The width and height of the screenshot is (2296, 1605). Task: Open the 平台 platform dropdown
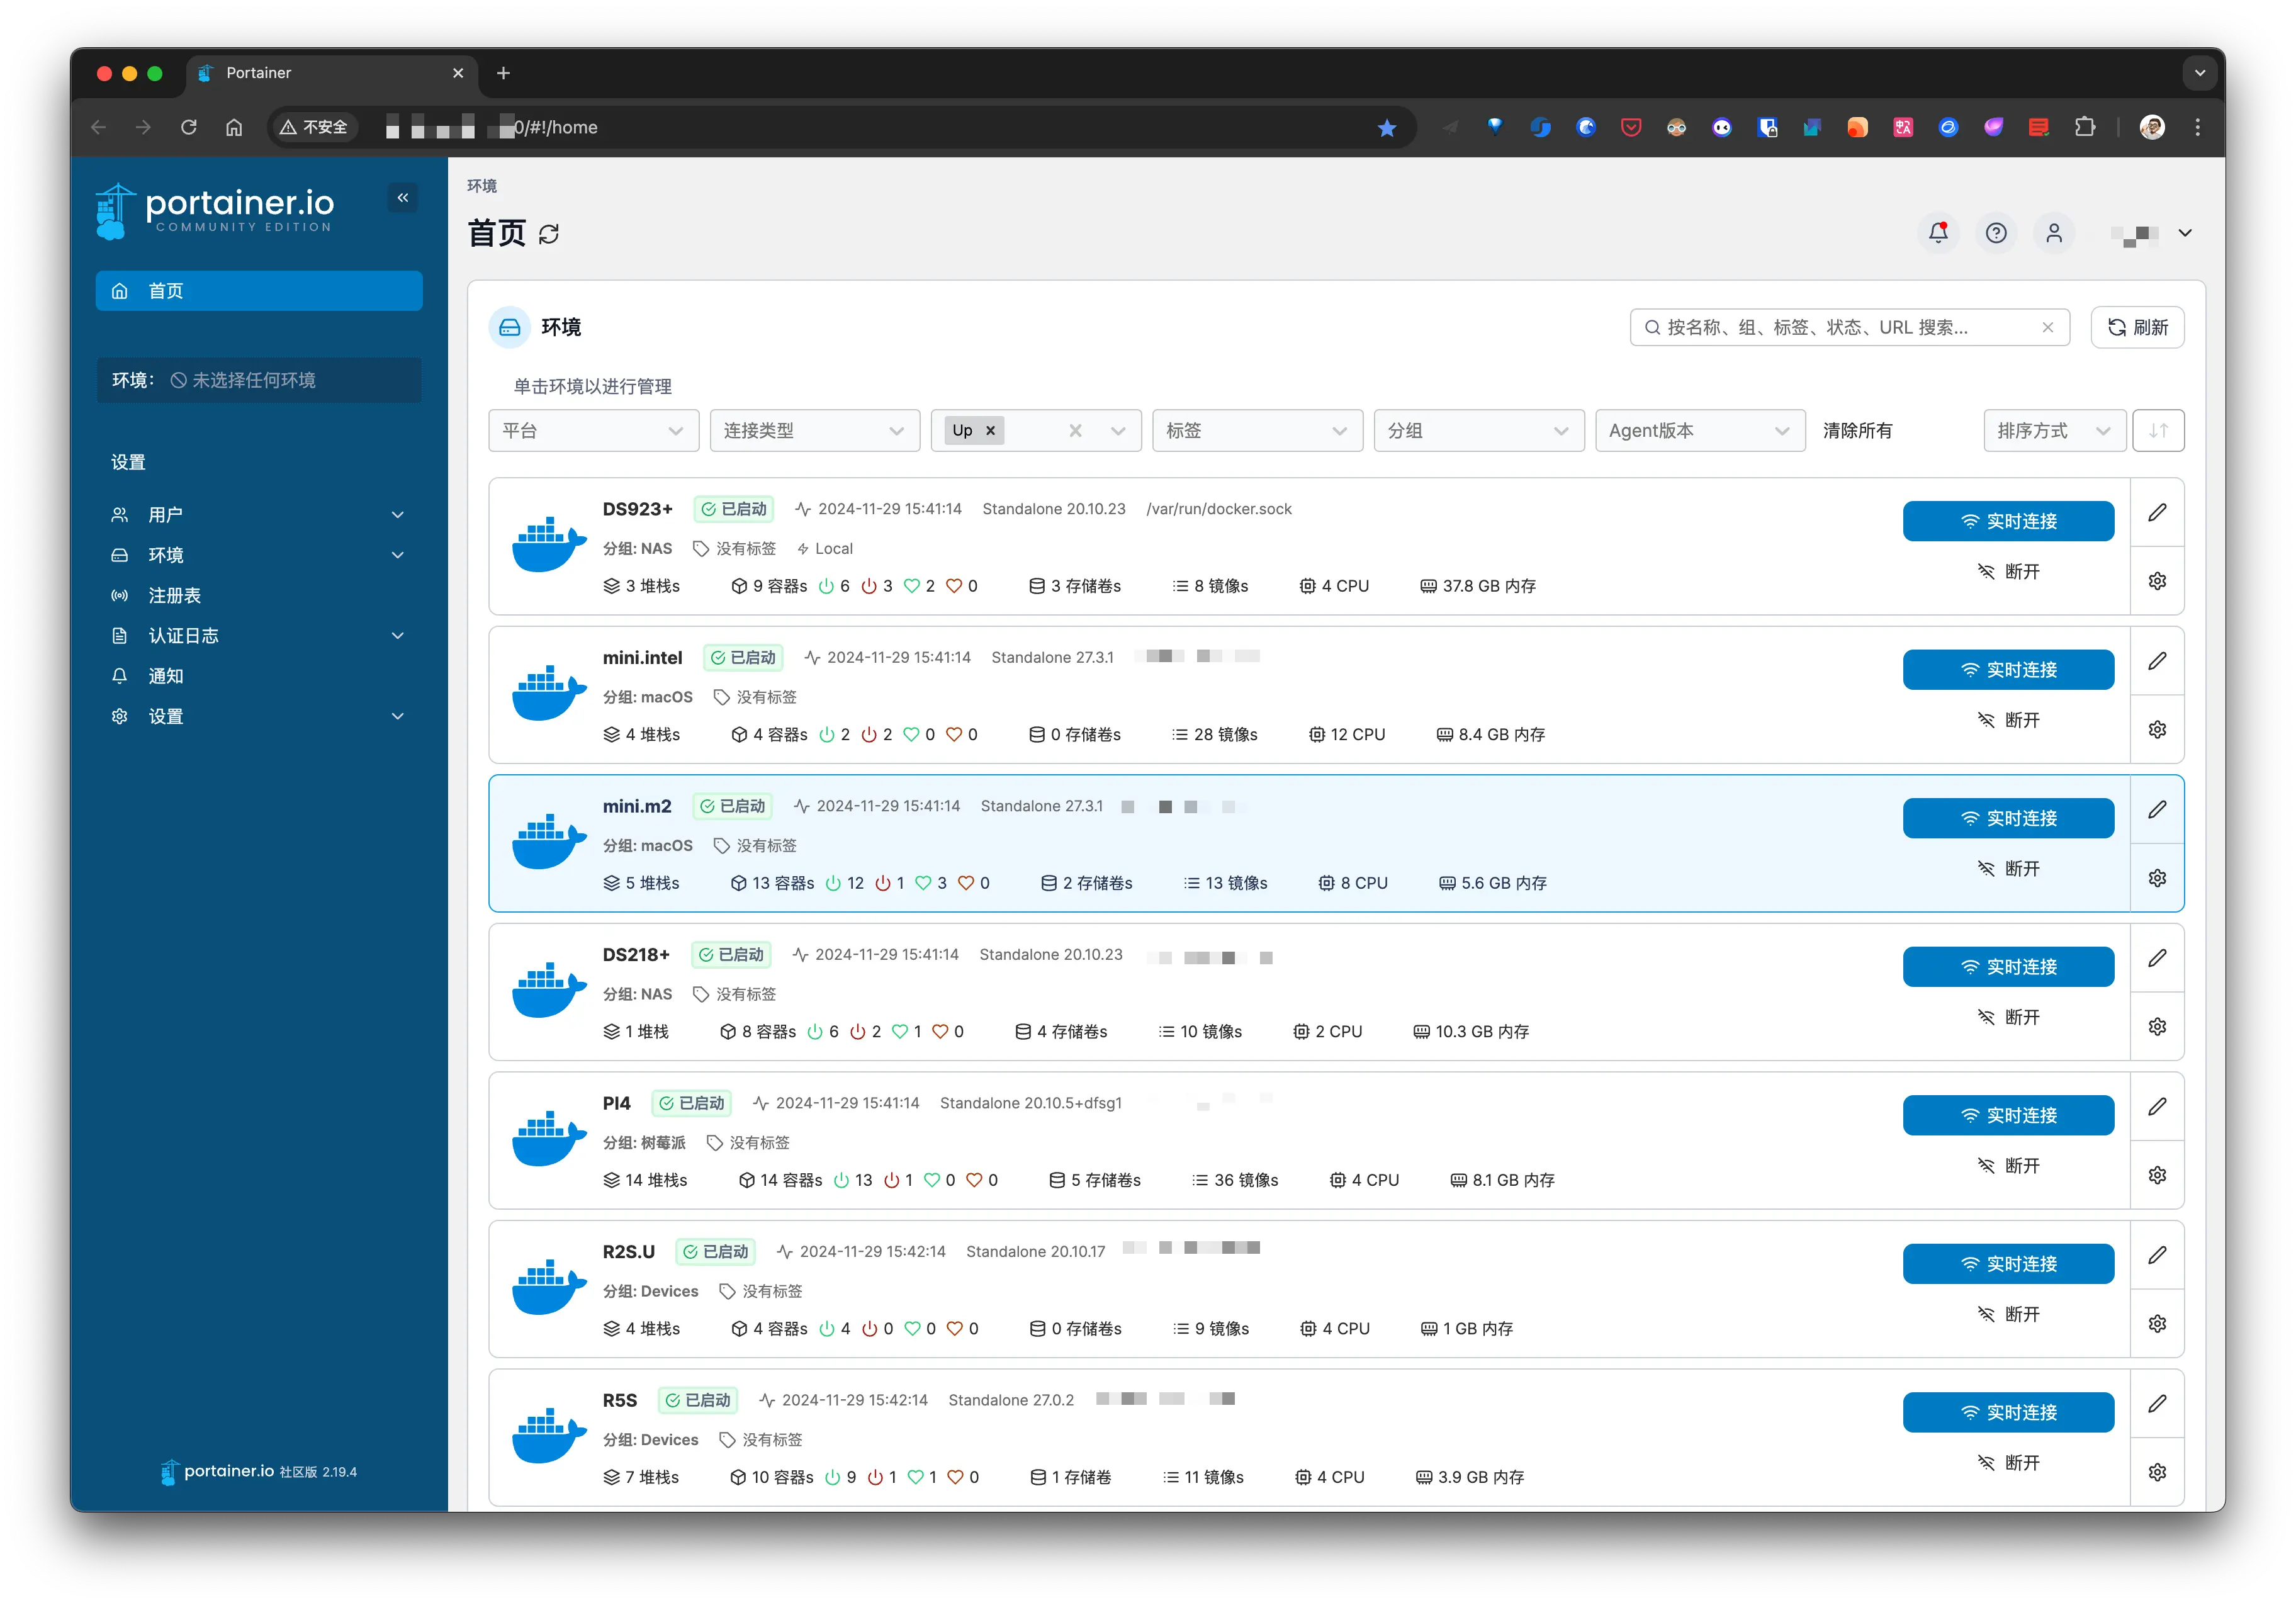(593, 431)
